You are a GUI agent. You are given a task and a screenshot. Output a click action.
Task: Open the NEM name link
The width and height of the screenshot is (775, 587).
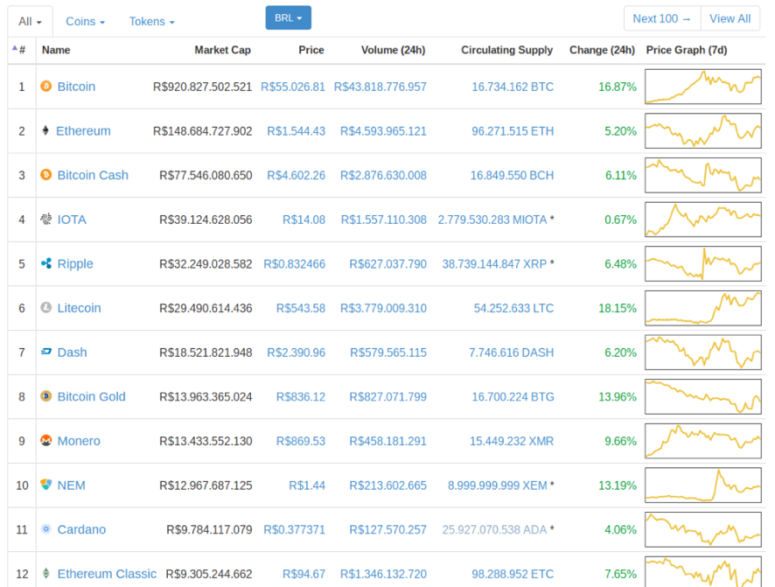point(71,486)
